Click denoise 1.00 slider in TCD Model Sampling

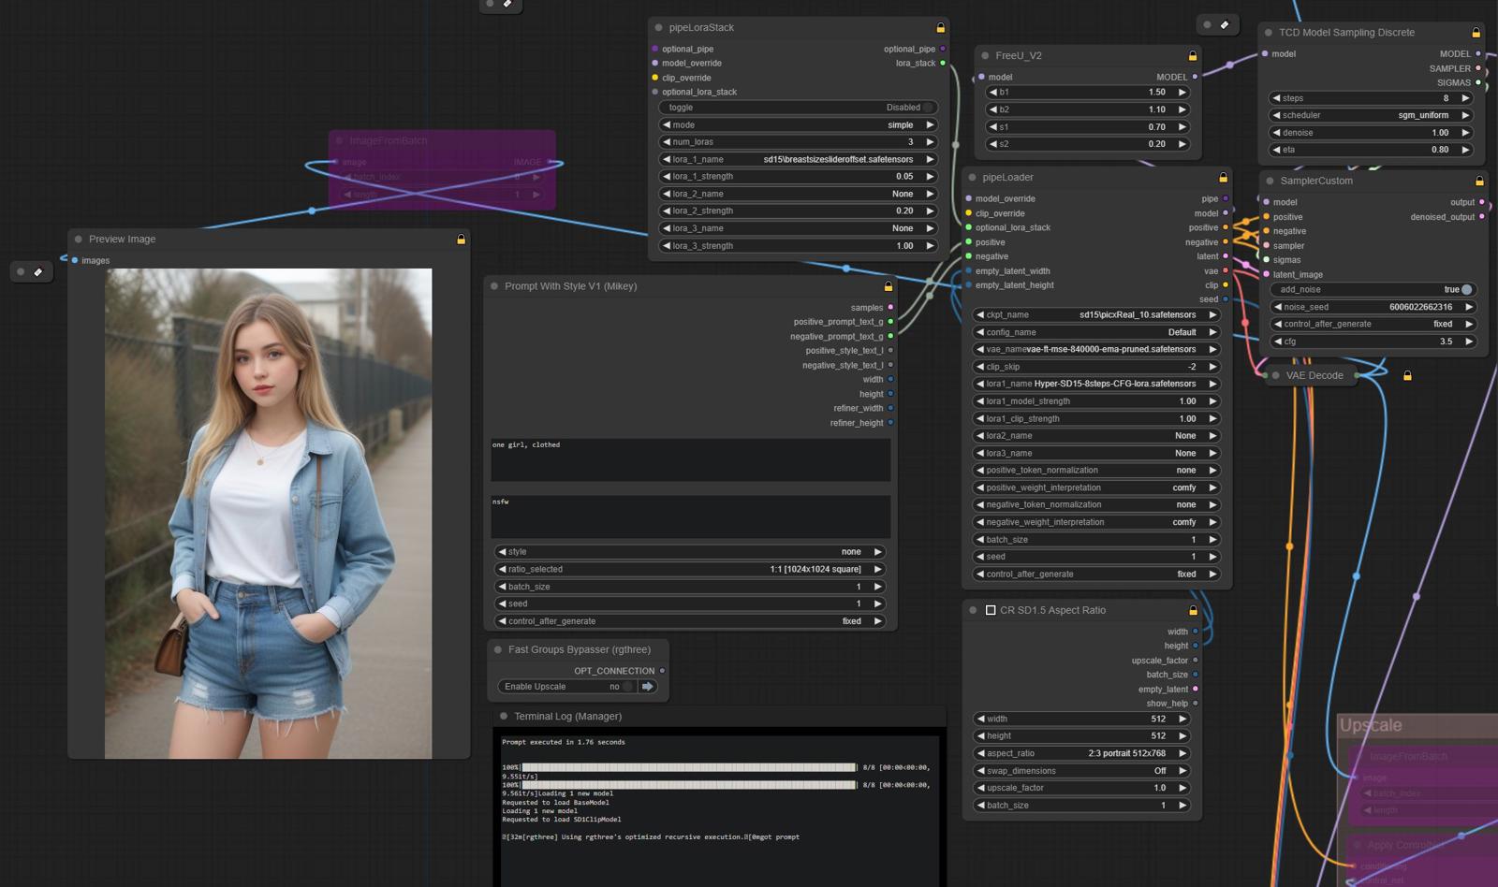tap(1371, 133)
